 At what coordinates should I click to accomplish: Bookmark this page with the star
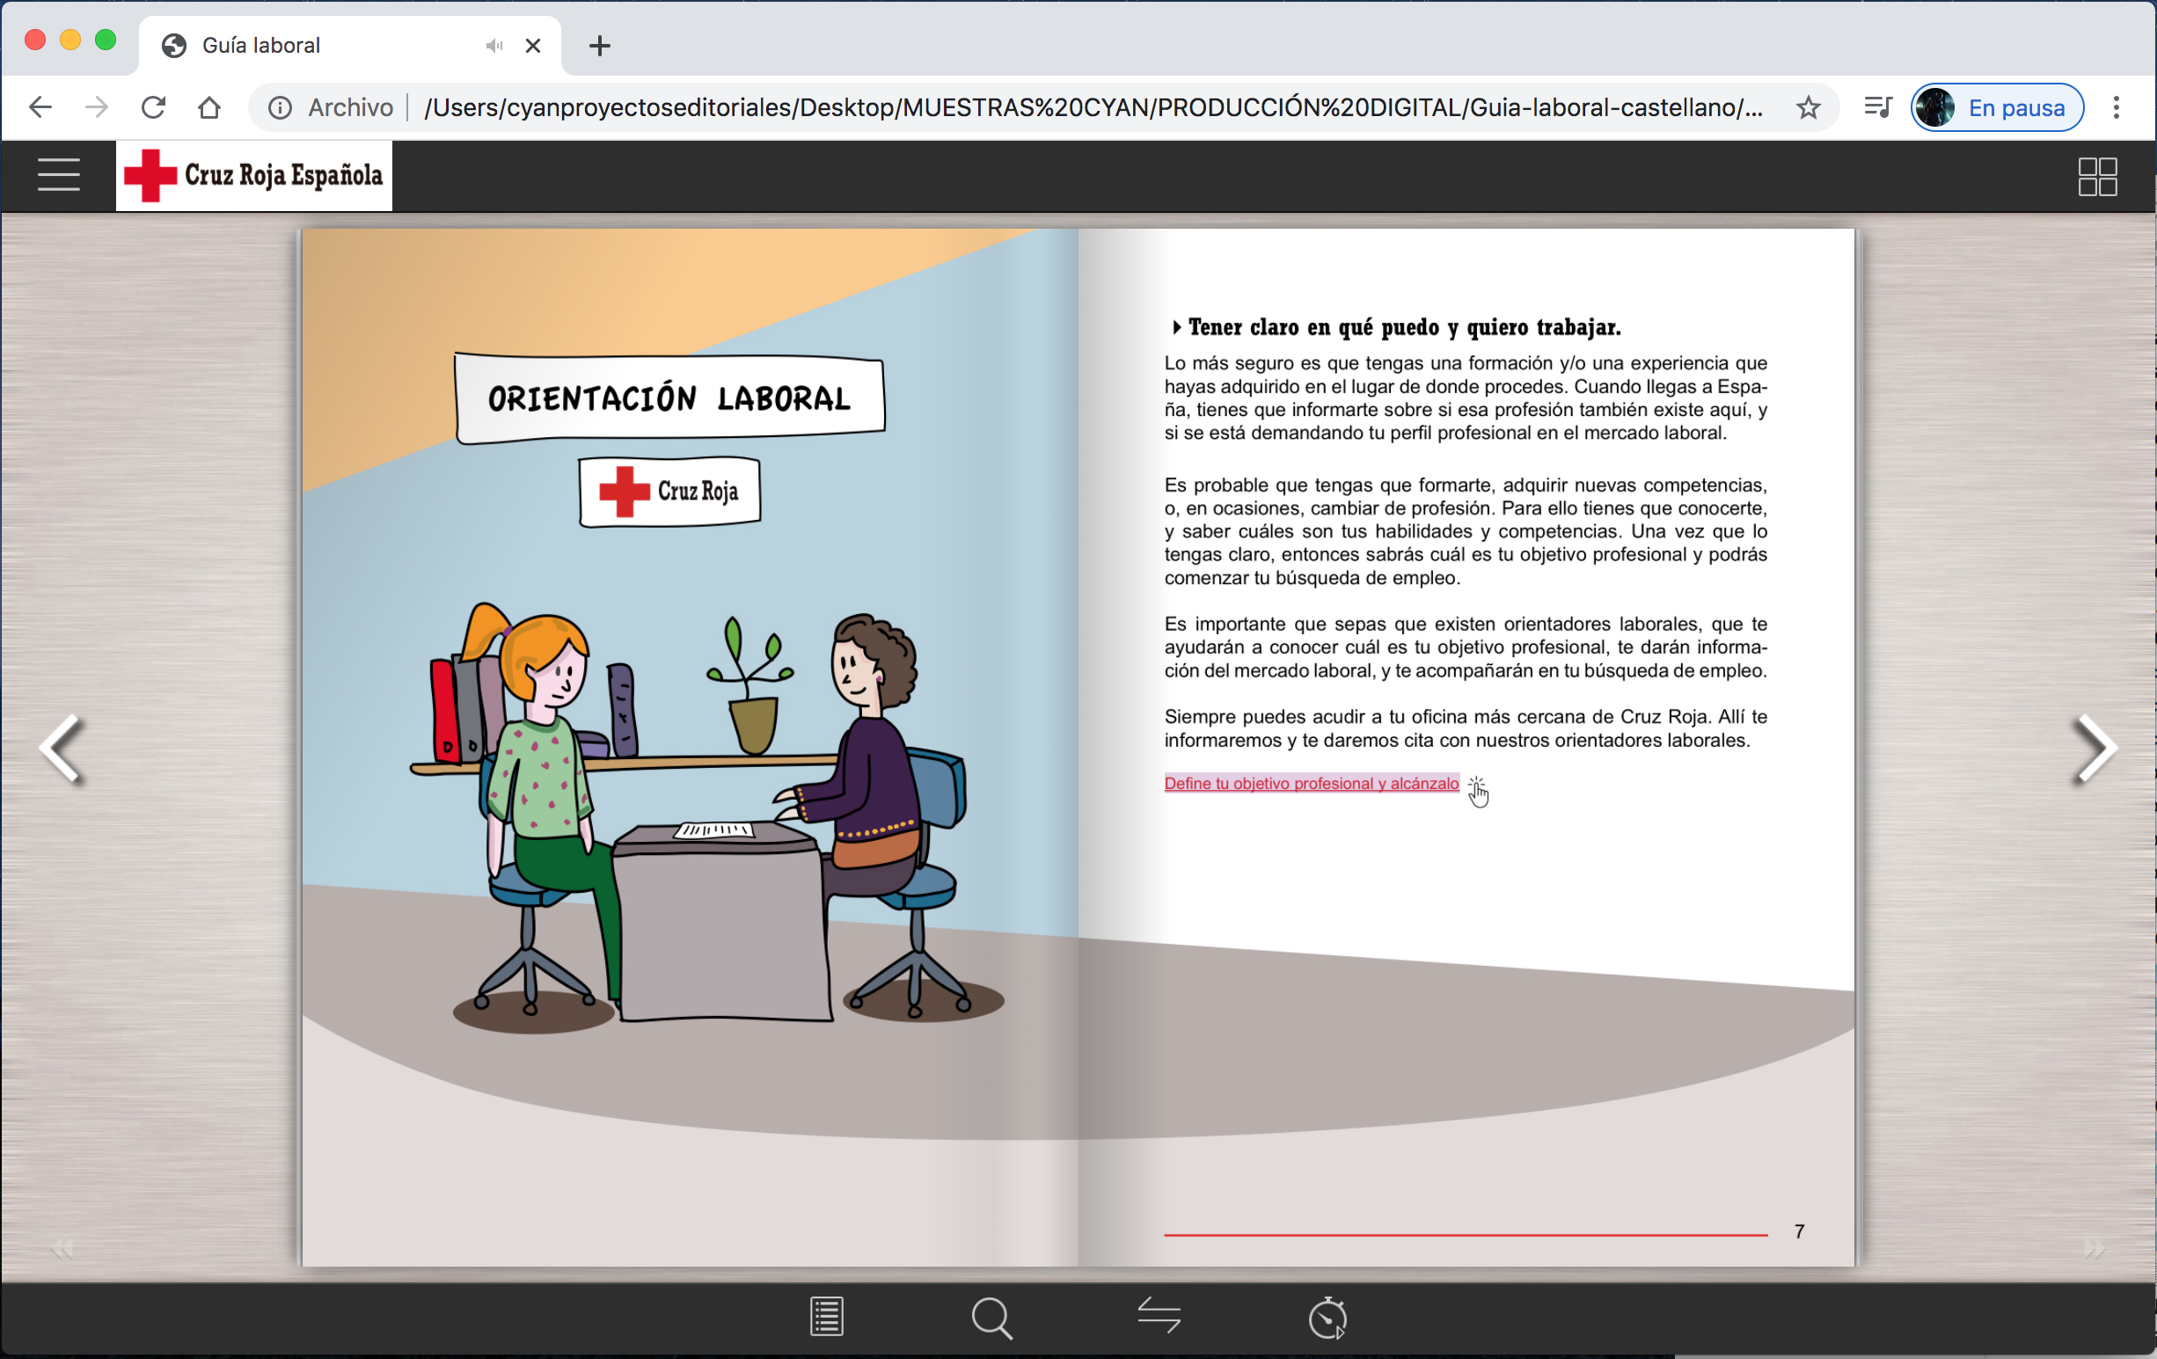[1809, 107]
